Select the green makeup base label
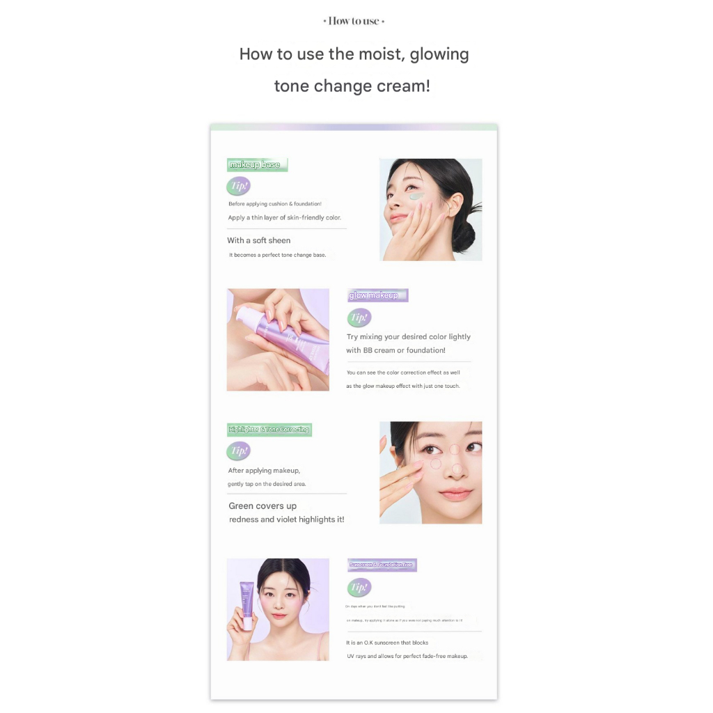Viewport: 713px width, 713px height. (258, 164)
